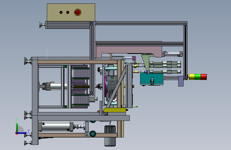Select the teal housing block under the spindles
This screenshot has width=231, height=150.
[x=152, y=79]
